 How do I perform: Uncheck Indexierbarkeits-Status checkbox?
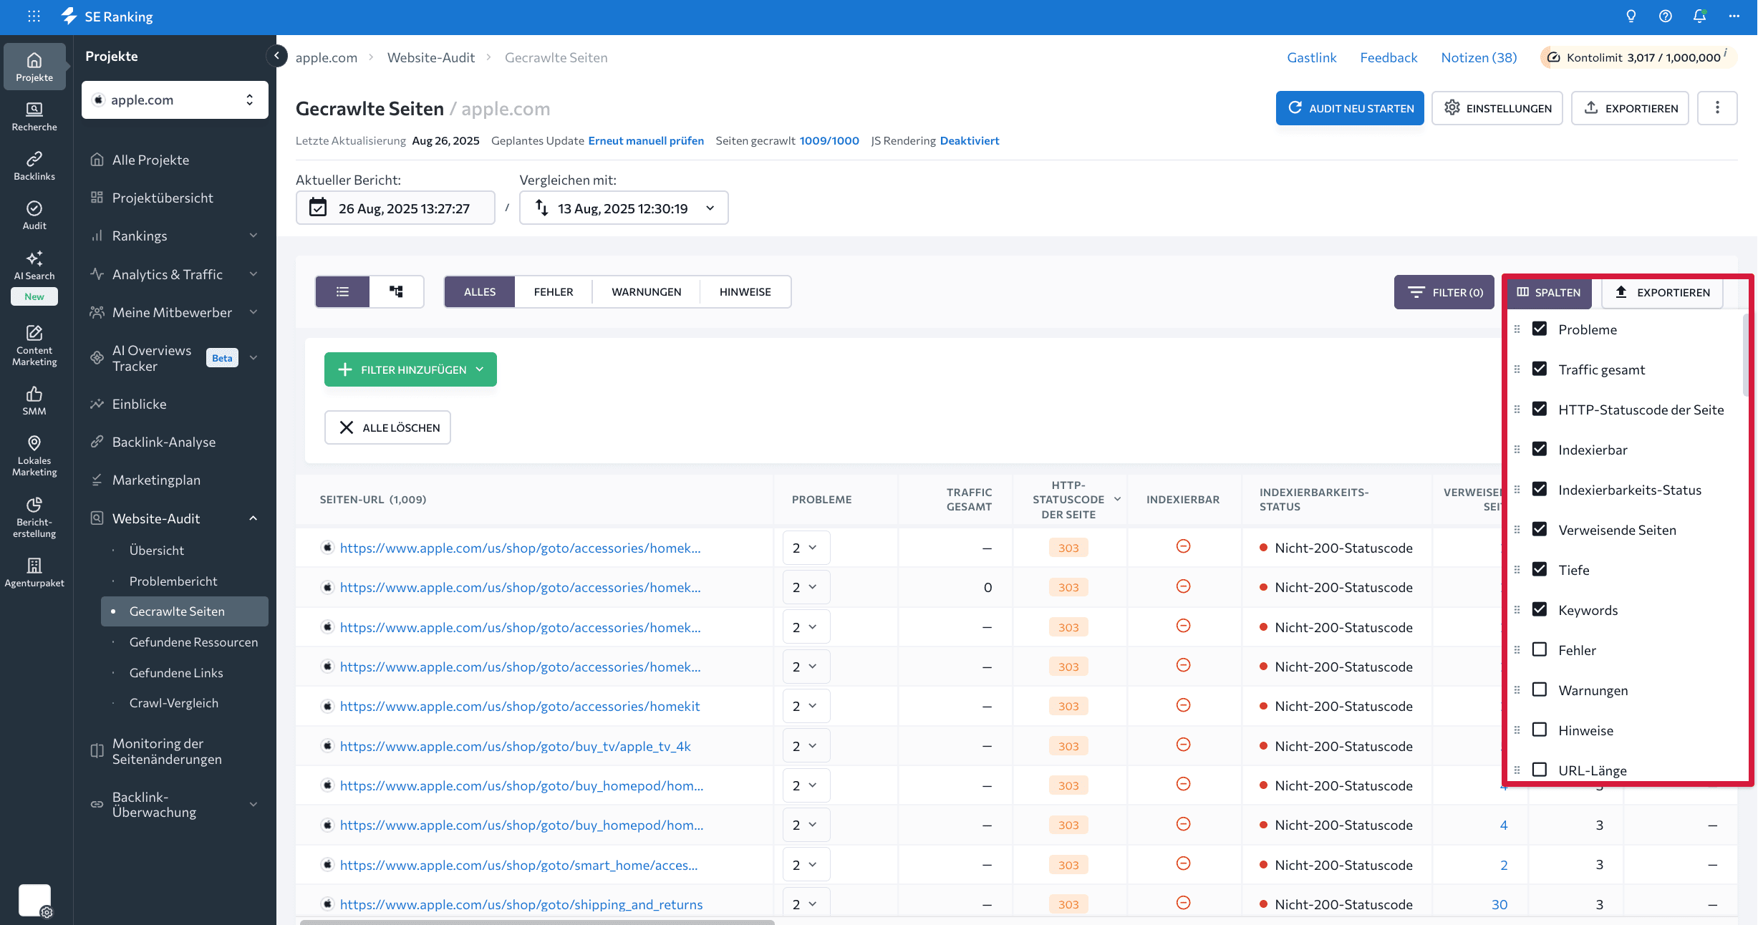[1540, 489]
